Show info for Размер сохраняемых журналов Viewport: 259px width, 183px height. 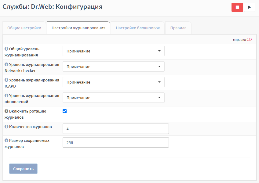point(6,140)
